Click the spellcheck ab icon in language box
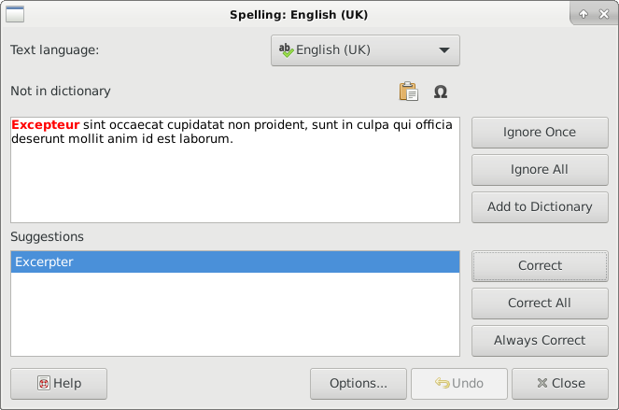 tap(286, 50)
